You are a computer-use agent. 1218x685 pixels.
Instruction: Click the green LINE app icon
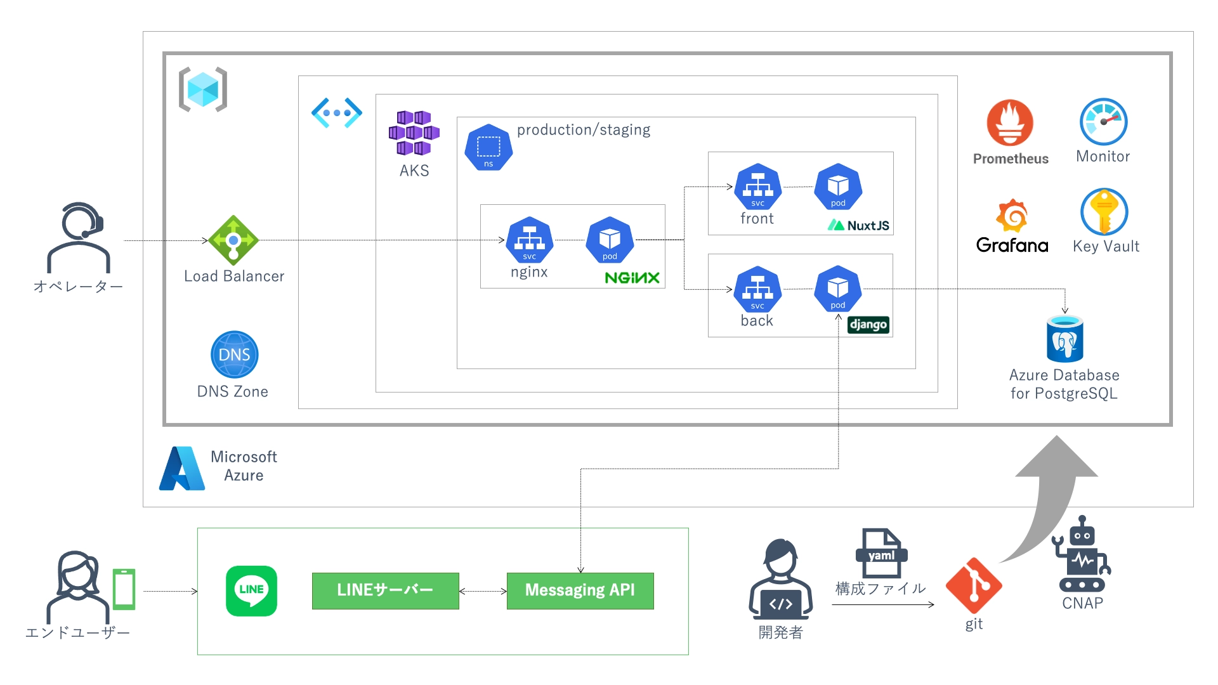[x=252, y=590]
